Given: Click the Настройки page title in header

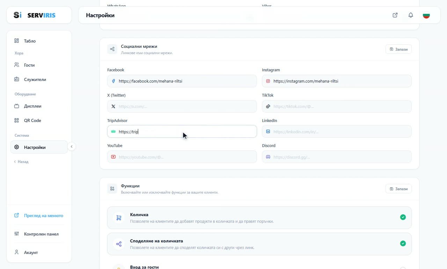Looking at the screenshot, I should [100, 15].
